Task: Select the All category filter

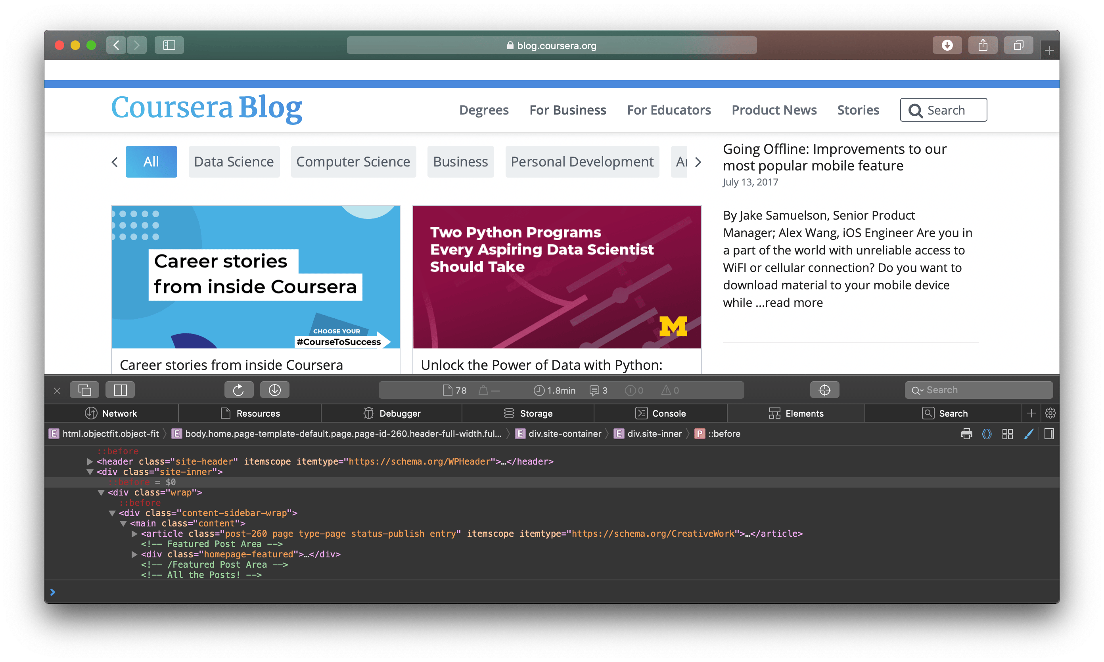Action: tap(151, 161)
